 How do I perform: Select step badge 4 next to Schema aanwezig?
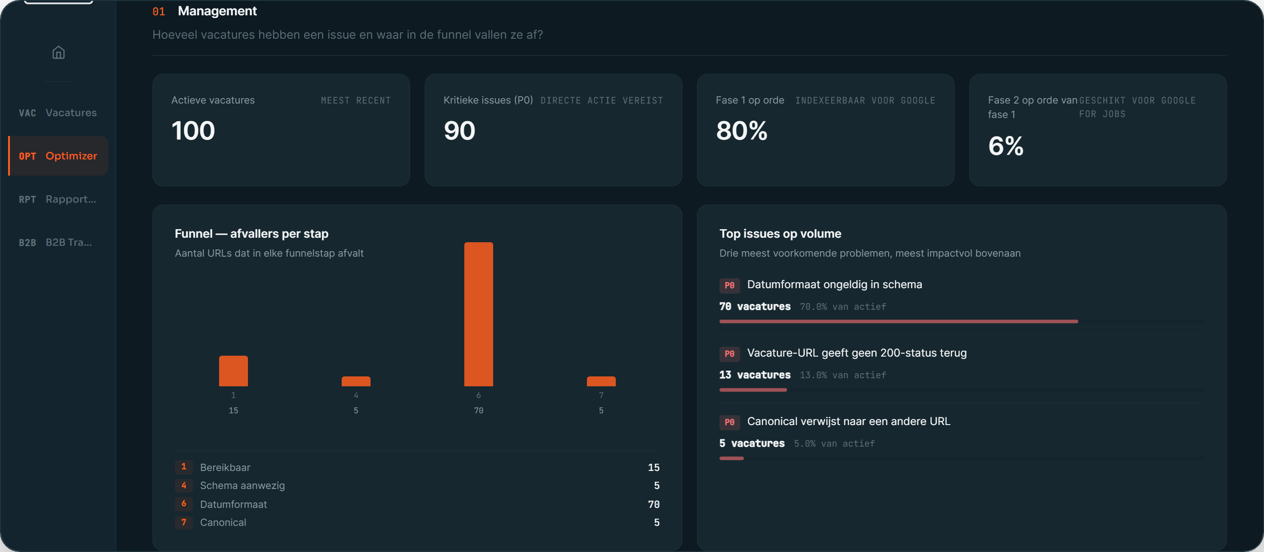click(x=183, y=485)
